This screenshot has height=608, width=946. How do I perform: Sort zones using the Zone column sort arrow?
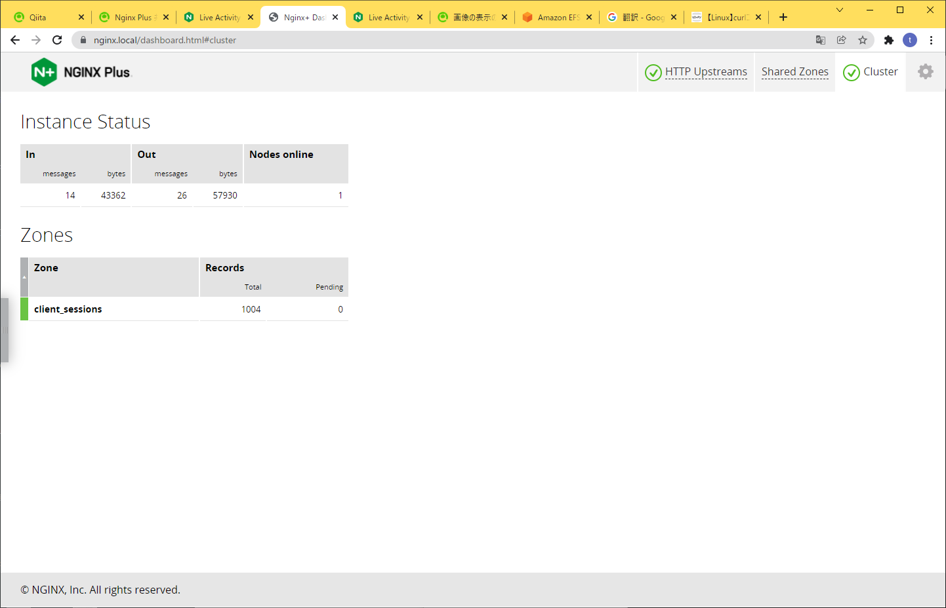tap(24, 277)
